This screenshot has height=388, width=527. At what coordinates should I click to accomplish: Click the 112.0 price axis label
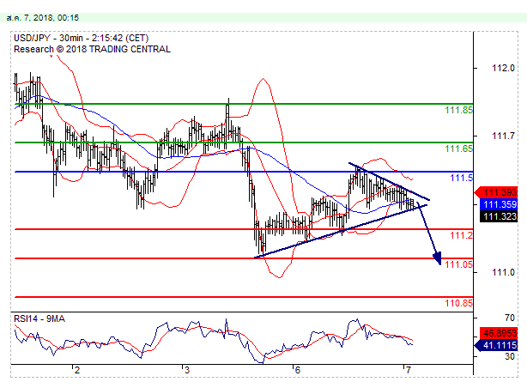point(503,69)
